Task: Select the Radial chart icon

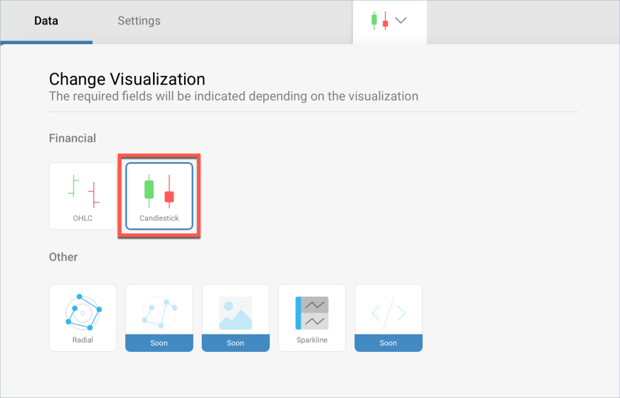Action: click(x=83, y=311)
